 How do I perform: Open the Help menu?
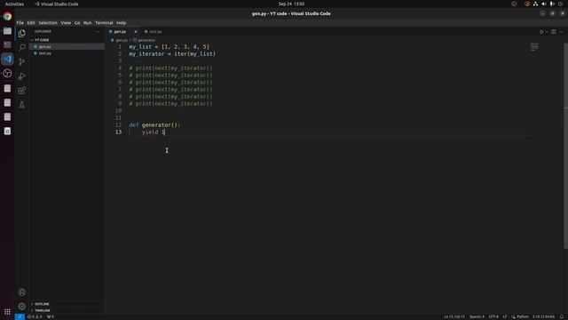(121, 22)
